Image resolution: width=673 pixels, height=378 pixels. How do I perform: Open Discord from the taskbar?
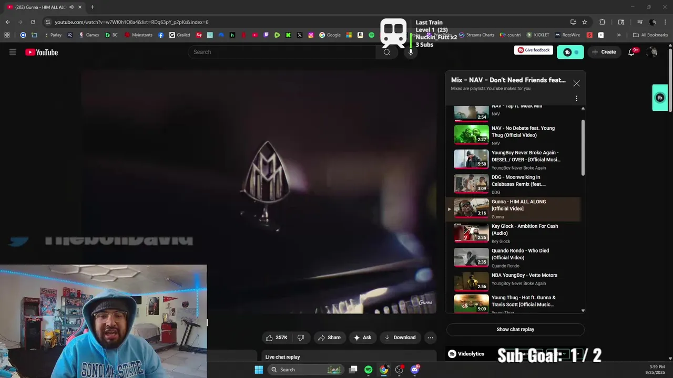415,370
